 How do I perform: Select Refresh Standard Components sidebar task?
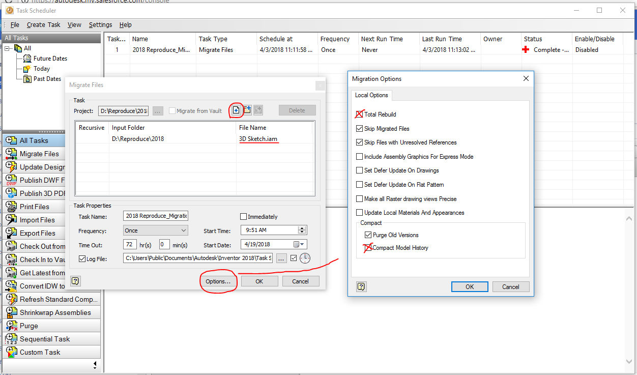[51, 299]
